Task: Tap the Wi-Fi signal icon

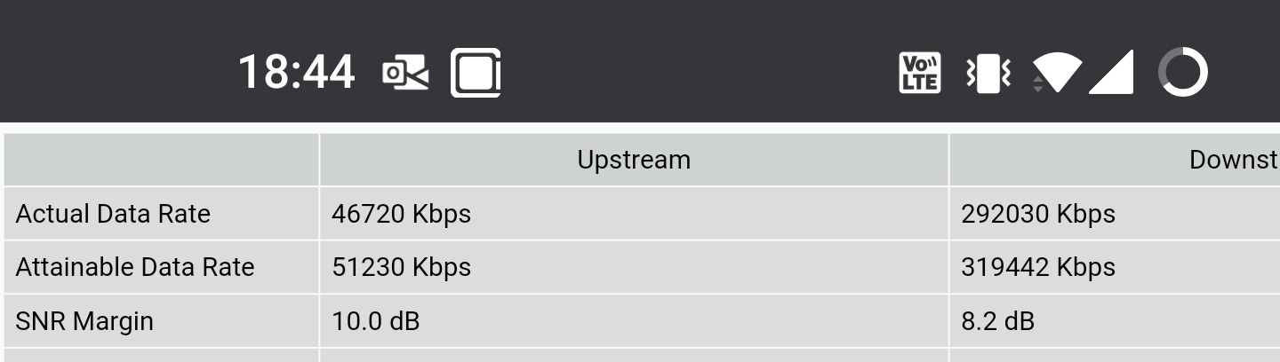Action: (1056, 73)
